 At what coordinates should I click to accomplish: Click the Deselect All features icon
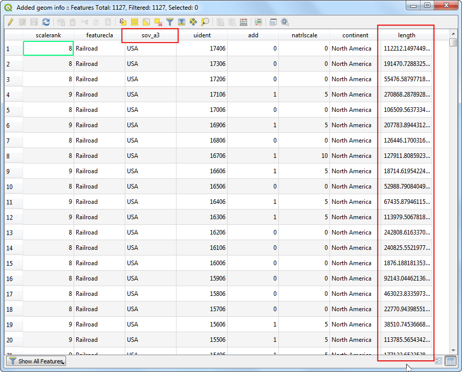tap(158, 22)
